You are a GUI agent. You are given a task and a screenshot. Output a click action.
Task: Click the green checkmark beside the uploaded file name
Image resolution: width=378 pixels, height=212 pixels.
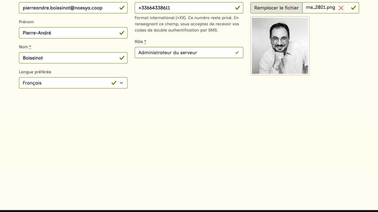tap(353, 8)
